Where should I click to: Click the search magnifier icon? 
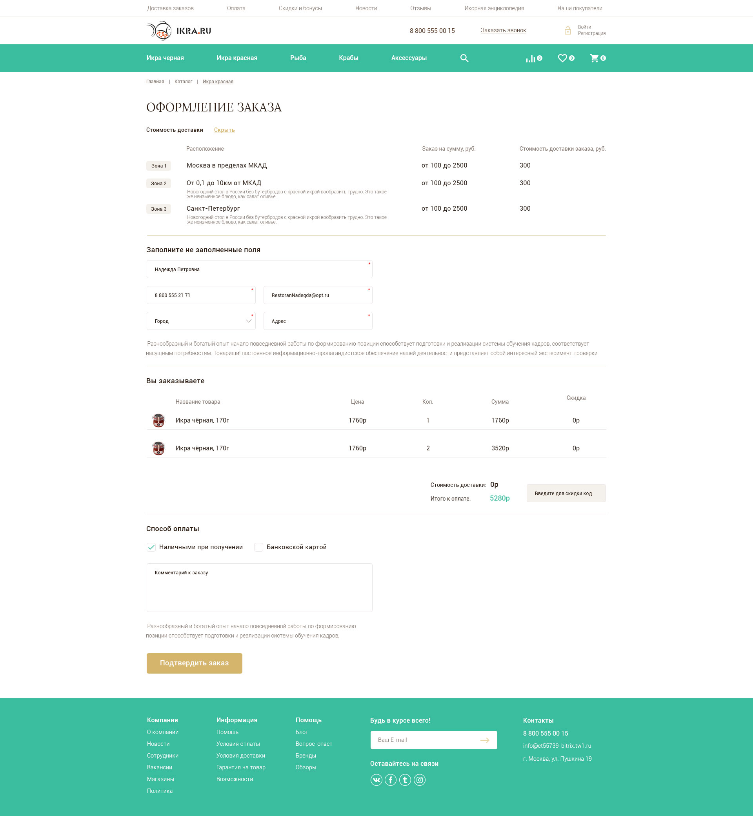(464, 58)
